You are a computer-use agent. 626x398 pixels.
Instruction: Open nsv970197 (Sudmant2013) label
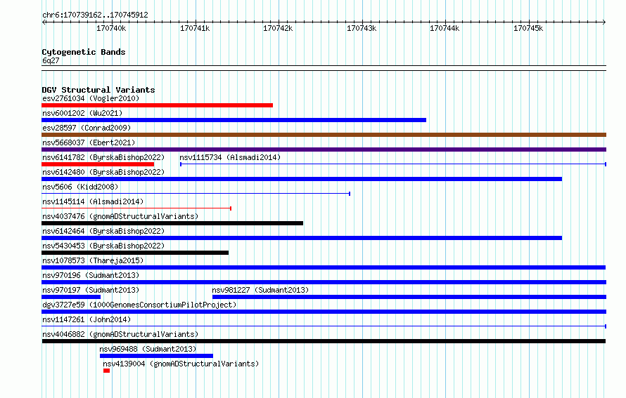91,290
